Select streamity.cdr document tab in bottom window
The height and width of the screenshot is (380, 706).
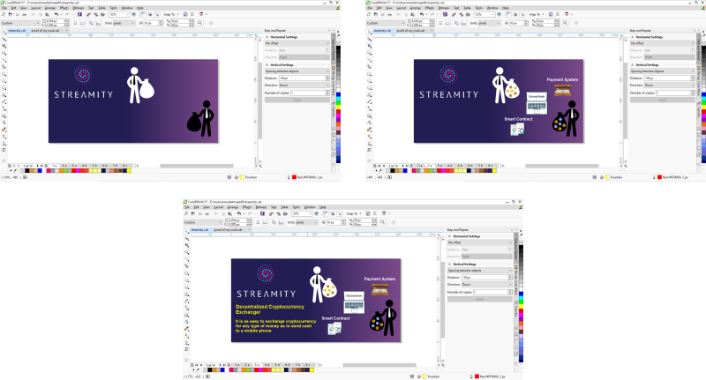[x=199, y=230]
